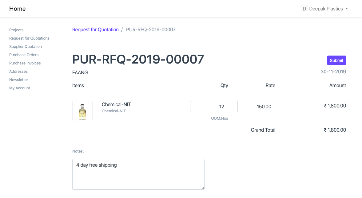Screen dimensions: 362x198
Task: Click inside the Notes text area
Action: pos(138,174)
